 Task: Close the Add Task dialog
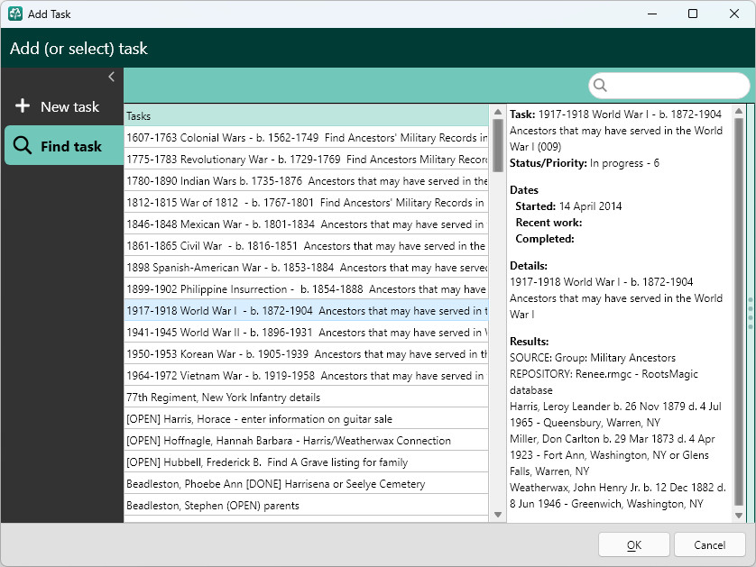733,14
